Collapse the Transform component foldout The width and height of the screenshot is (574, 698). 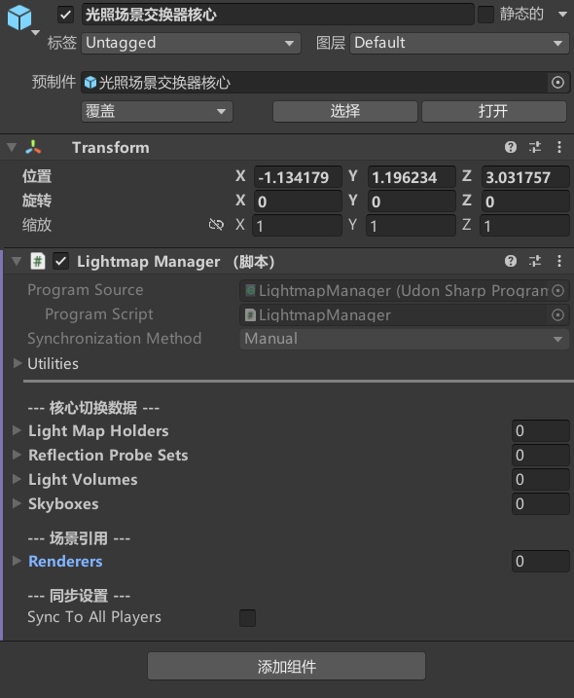(x=12, y=147)
